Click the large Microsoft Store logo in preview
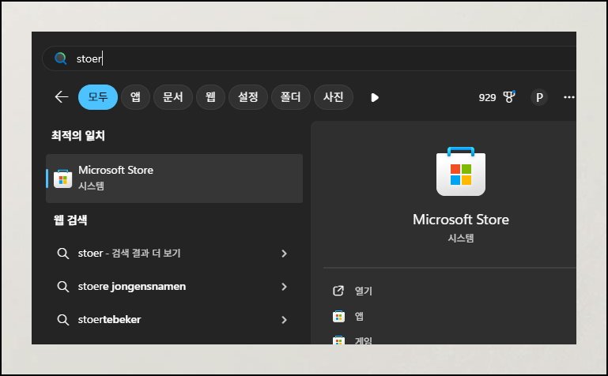Viewport: 608px width, 376px height. point(461,171)
